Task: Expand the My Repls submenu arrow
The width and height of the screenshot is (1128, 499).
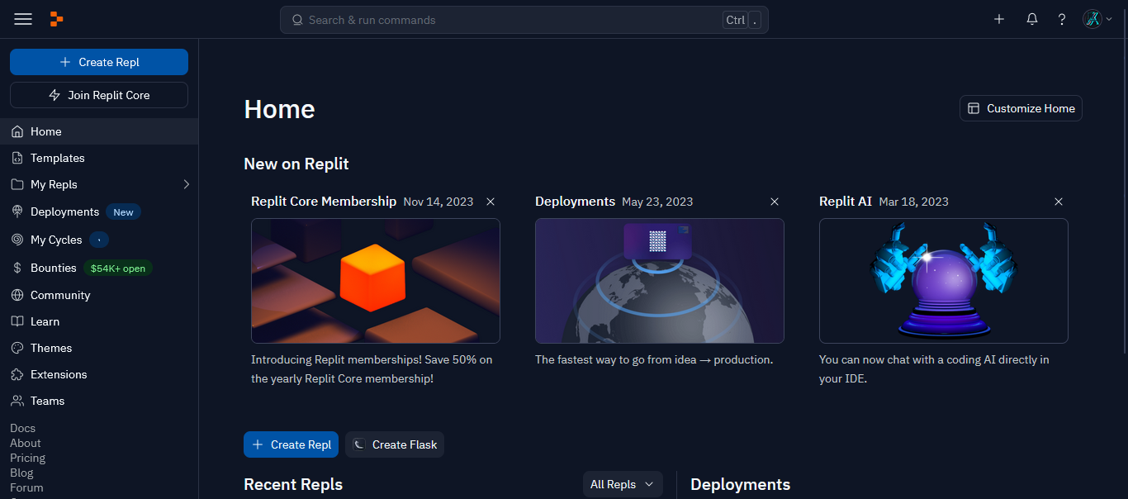Action: (x=186, y=184)
